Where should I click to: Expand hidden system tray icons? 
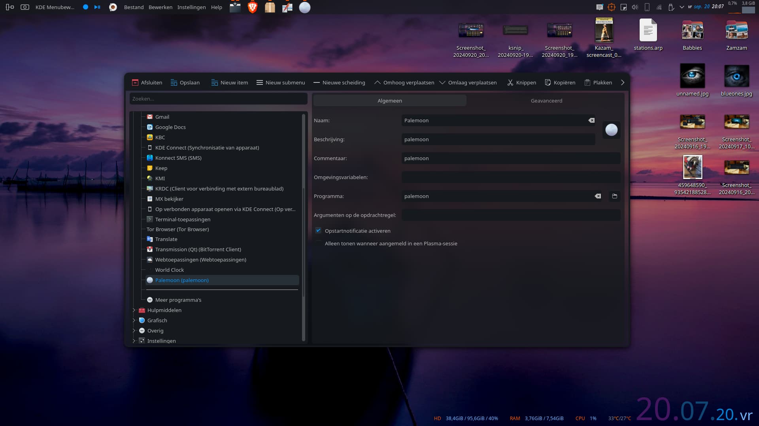[x=682, y=7]
